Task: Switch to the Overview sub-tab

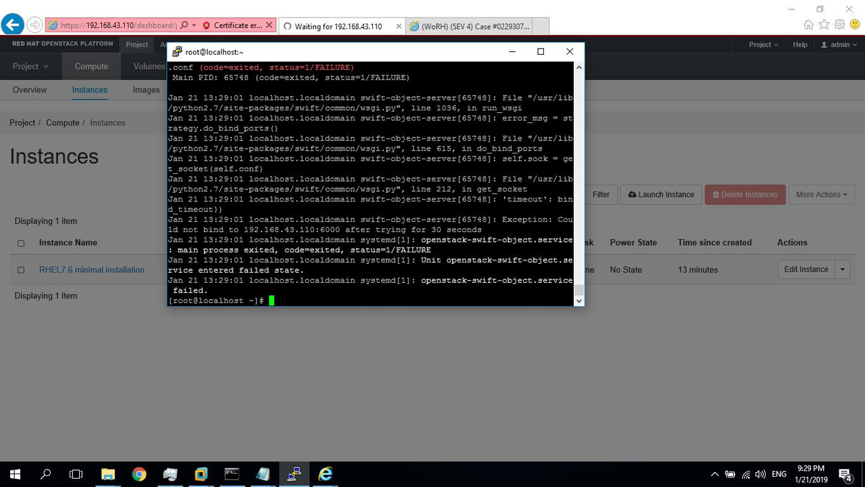Action: click(30, 90)
